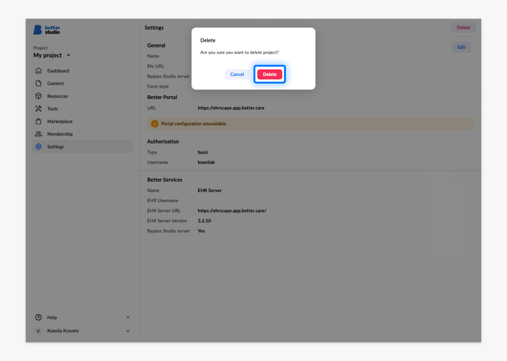Click the Tools wrench icon
This screenshot has height=361, width=507.
pyautogui.click(x=38, y=109)
